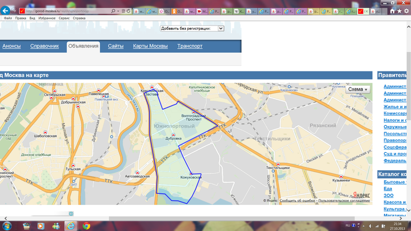Open browser Favorites star icon
The image size is (411, 231).
[x=399, y=11]
